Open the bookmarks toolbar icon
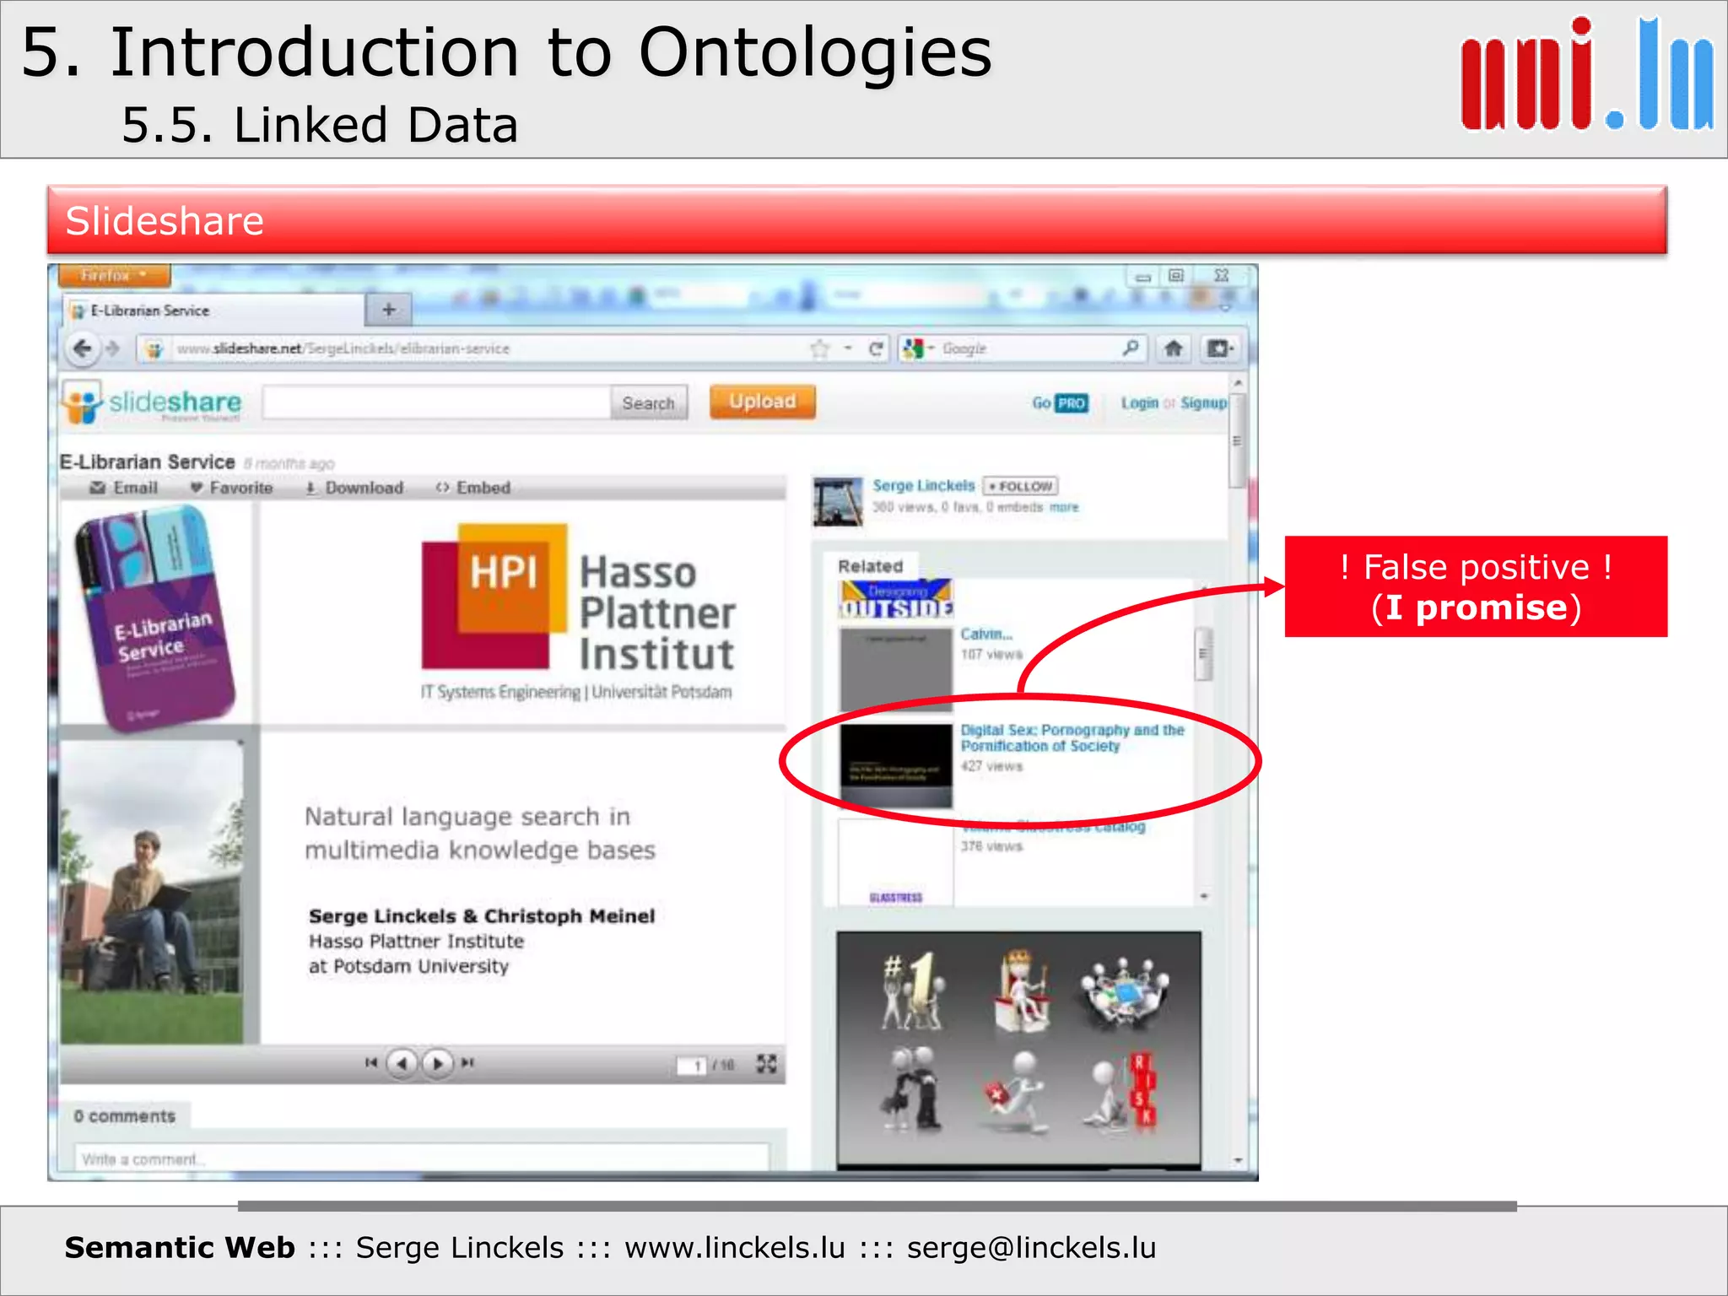The image size is (1728, 1296). [x=1219, y=348]
